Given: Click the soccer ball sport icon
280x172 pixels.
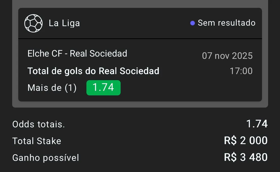Looking at the screenshot, I should click(x=33, y=23).
